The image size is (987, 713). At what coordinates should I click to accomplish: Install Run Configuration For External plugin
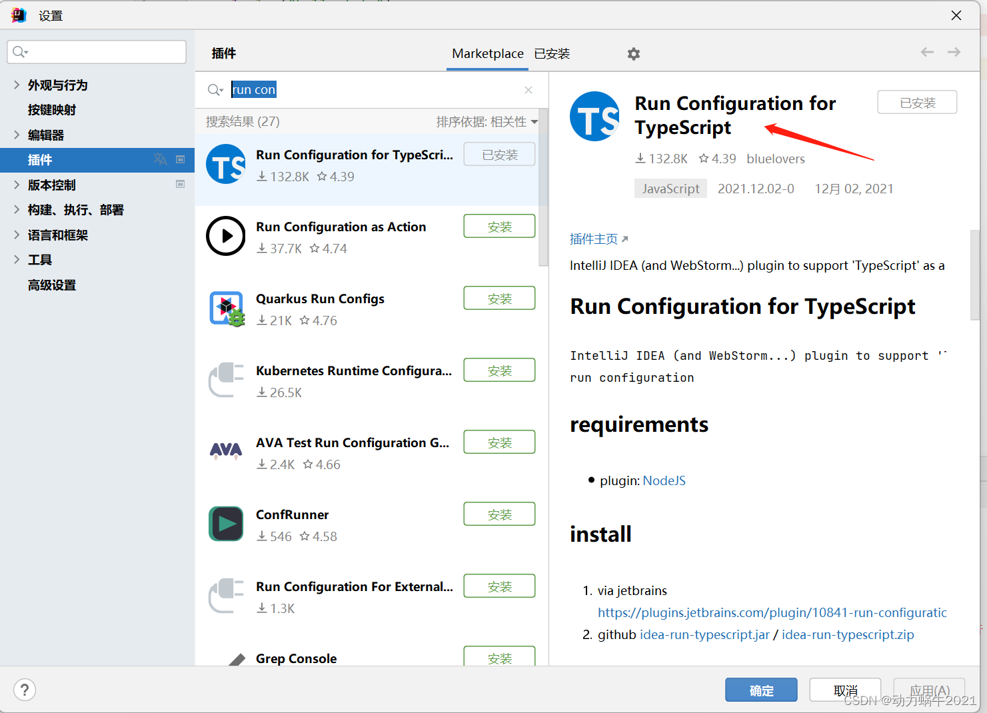point(499,586)
